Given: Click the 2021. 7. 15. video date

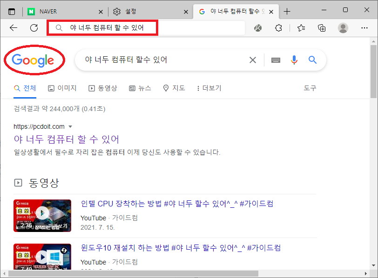Looking at the screenshot, I should pos(98,227).
